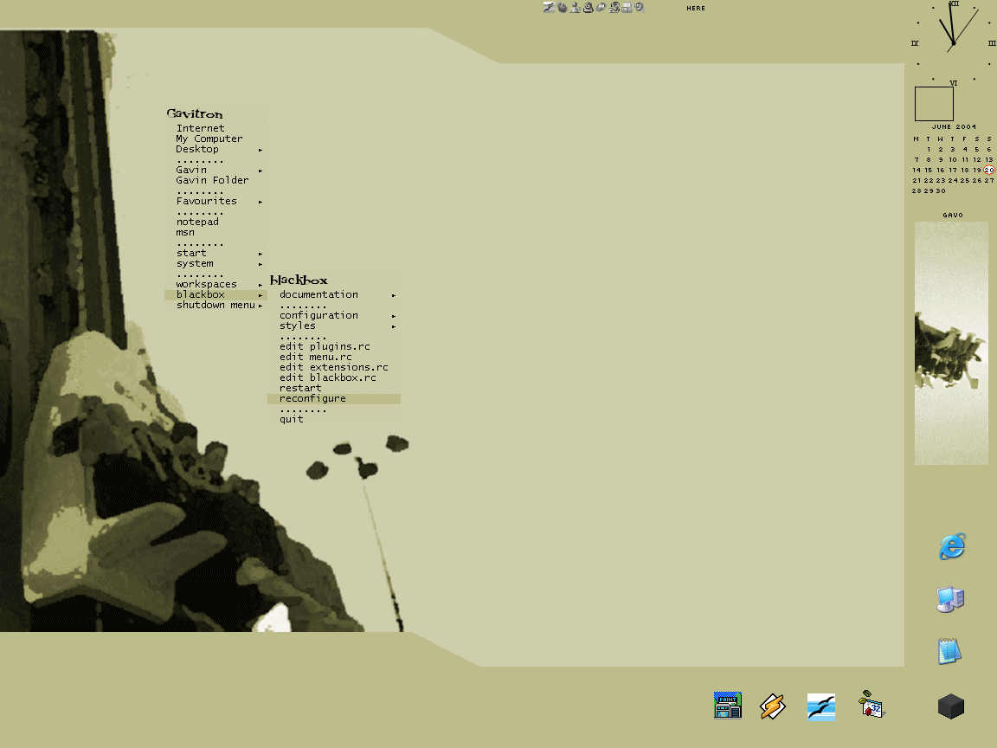997x748 pixels.
Task: Open the My Computer desktop icon
Action: pyautogui.click(x=950, y=599)
